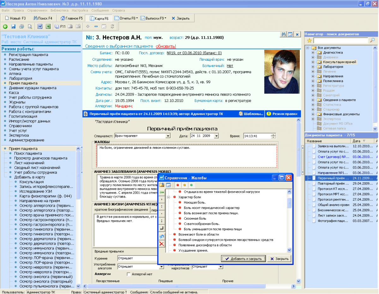The width and height of the screenshot is (379, 294).
Task: Export to Excel using the green icon
Action: (x=48, y=27)
